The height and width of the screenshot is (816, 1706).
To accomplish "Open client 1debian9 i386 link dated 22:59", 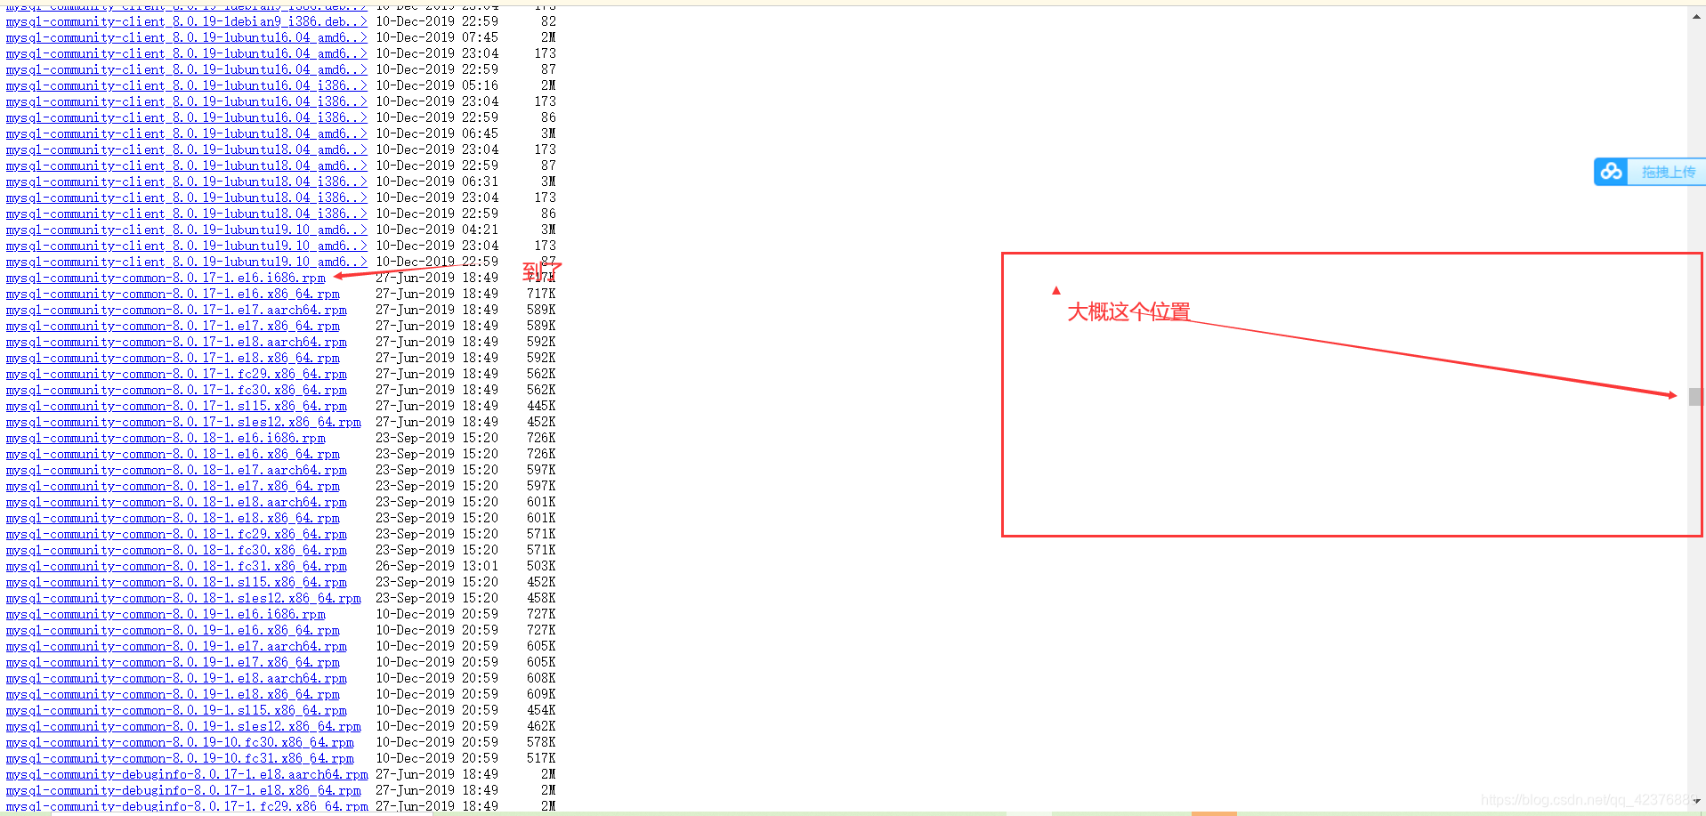I will [x=187, y=21].
